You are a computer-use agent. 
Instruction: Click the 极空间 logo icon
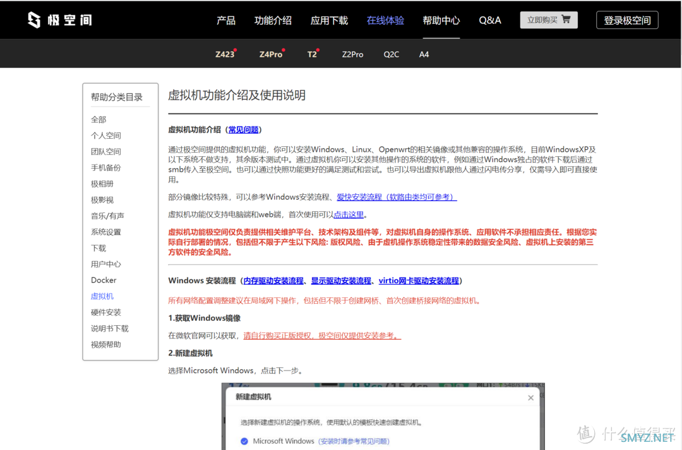34,20
